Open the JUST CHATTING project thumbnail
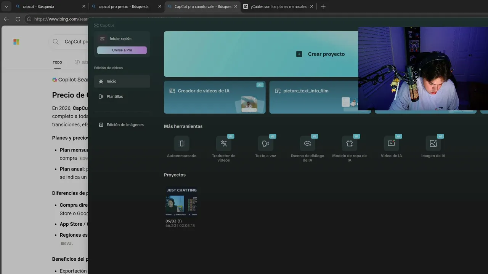Image resolution: width=488 pixels, height=274 pixels. [181, 202]
